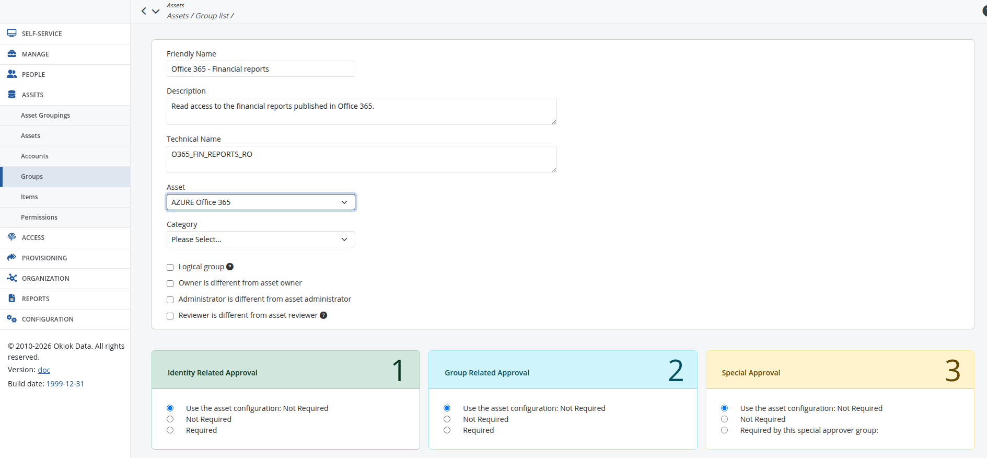Open the history chevron beside back arrow
Image resolution: width=987 pixels, height=458 pixels.
click(x=156, y=11)
